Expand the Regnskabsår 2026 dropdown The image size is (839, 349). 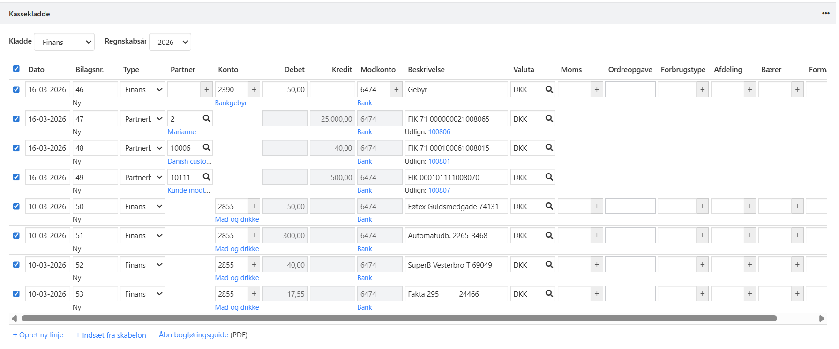[x=170, y=42]
